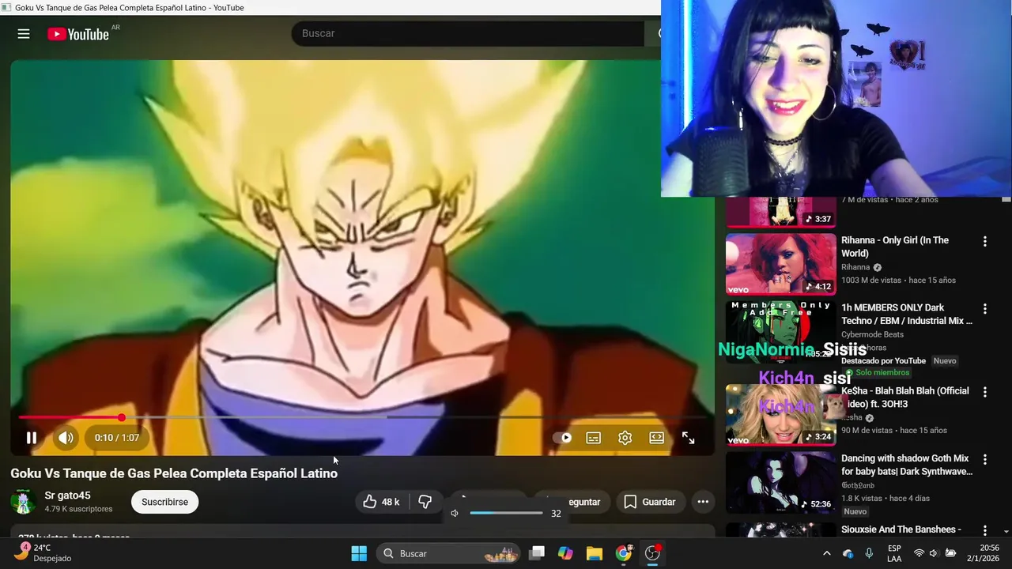
Task: Dislike the video with the thumbs-down icon
Action: click(425, 502)
